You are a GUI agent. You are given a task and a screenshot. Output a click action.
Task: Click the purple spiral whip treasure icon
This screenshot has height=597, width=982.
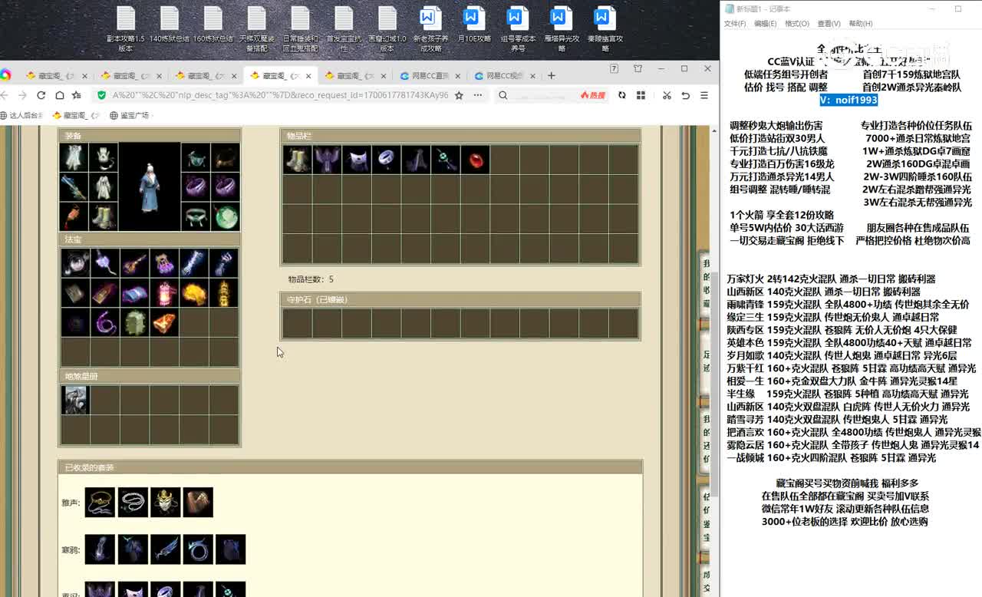(x=104, y=322)
